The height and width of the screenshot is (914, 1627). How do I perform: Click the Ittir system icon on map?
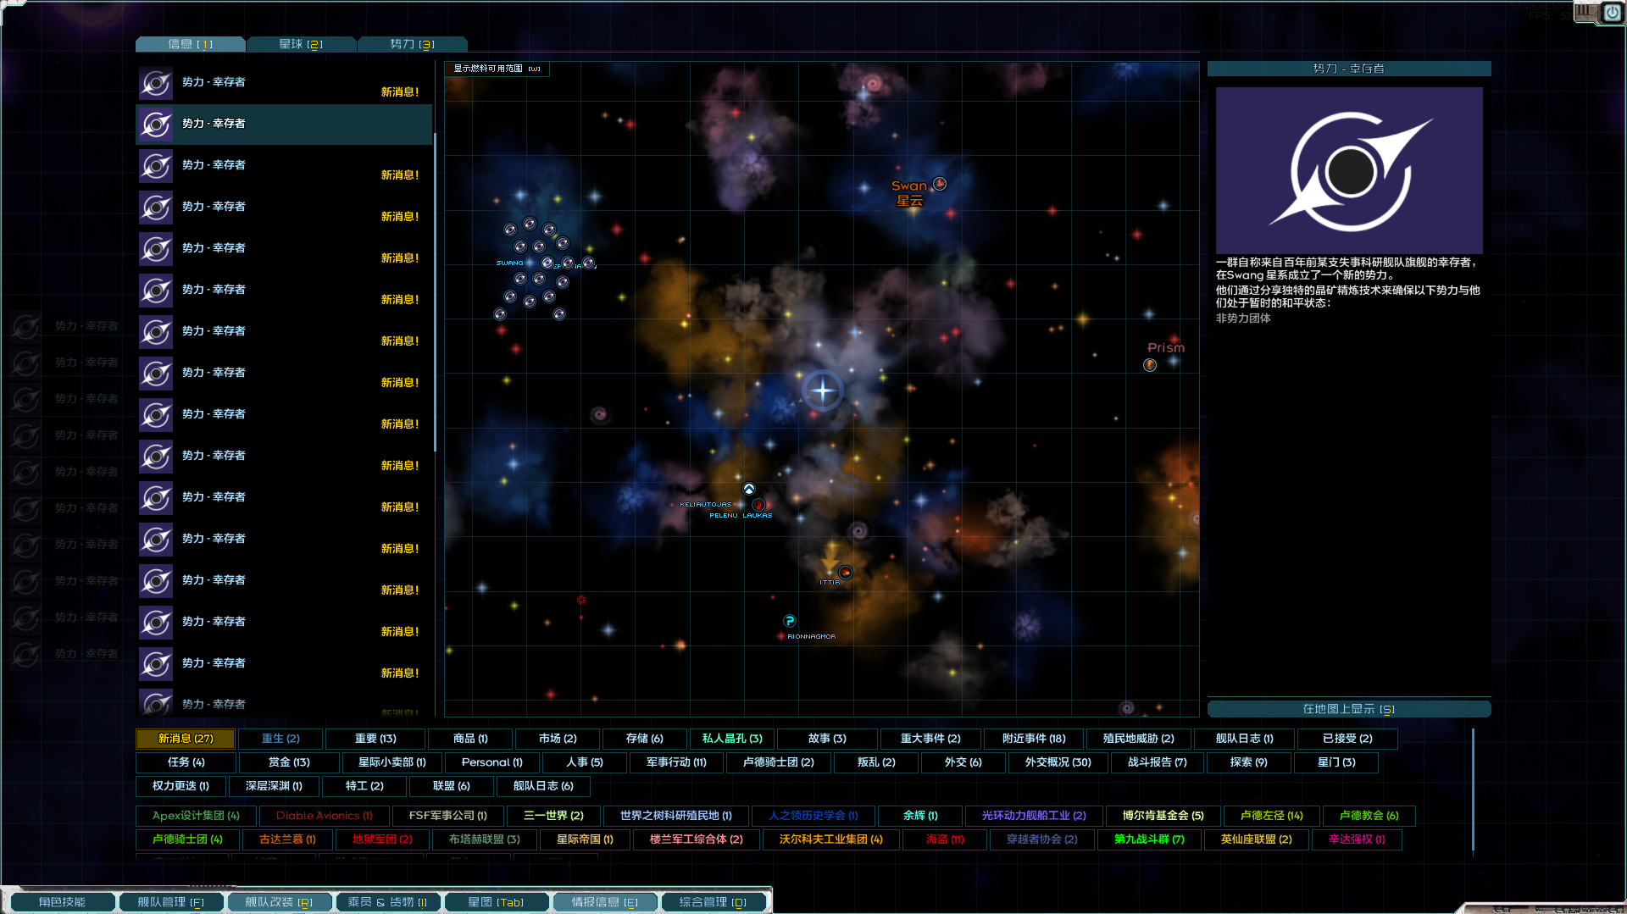pyautogui.click(x=845, y=573)
